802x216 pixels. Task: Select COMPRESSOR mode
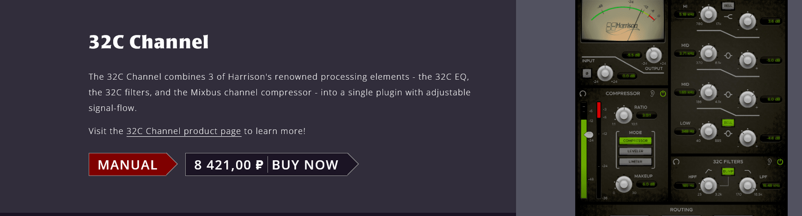[635, 140]
